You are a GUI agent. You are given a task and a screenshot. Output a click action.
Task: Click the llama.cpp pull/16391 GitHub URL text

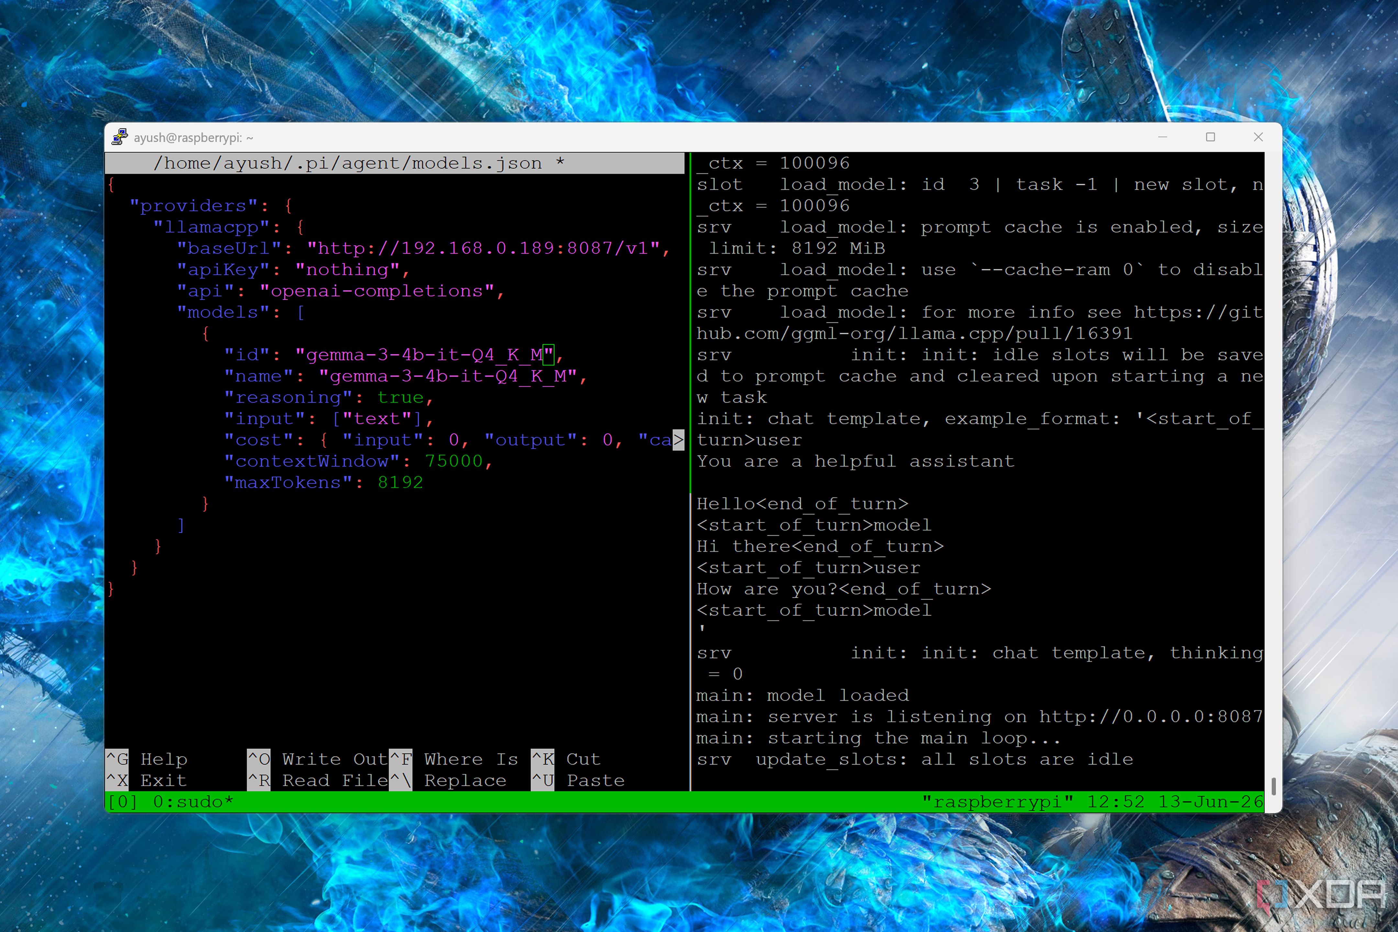(x=915, y=333)
